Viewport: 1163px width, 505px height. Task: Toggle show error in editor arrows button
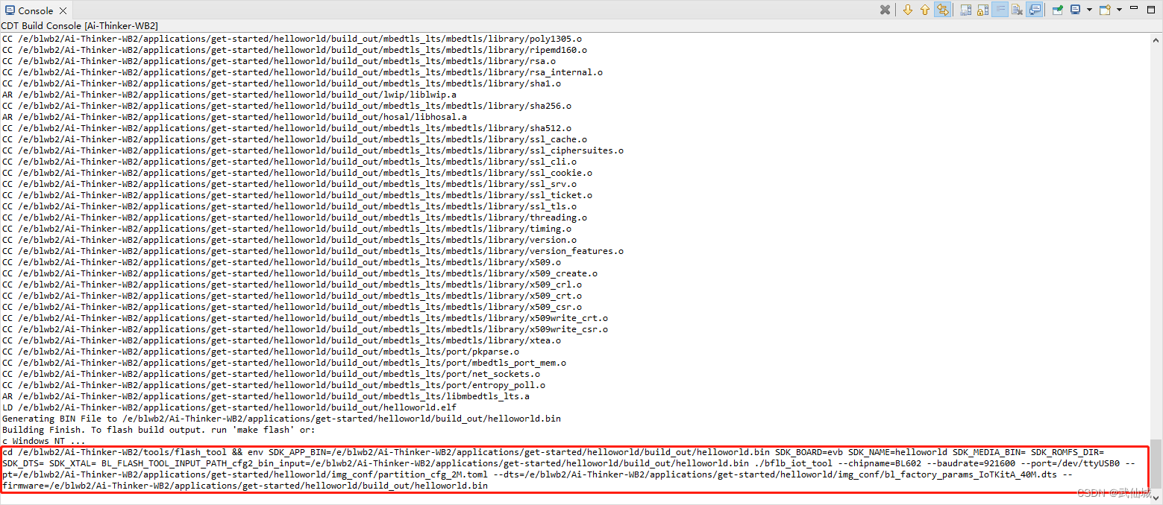click(x=943, y=10)
